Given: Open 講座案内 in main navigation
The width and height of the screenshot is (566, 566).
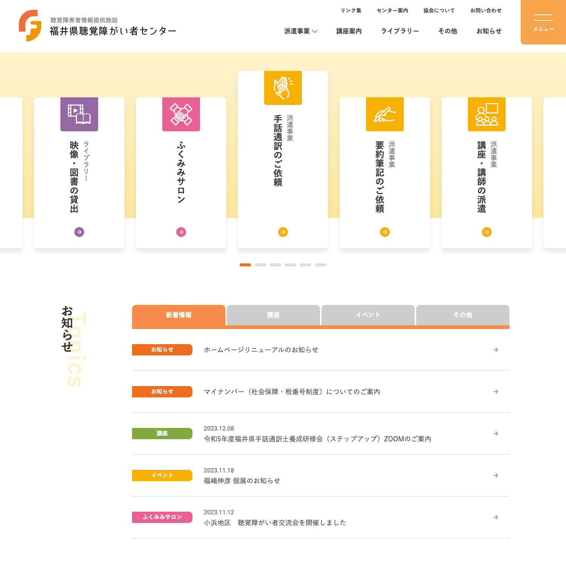Looking at the screenshot, I should [x=349, y=31].
